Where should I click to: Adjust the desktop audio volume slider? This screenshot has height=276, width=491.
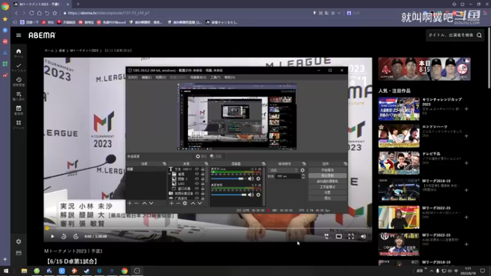pyautogui.click(x=229, y=194)
